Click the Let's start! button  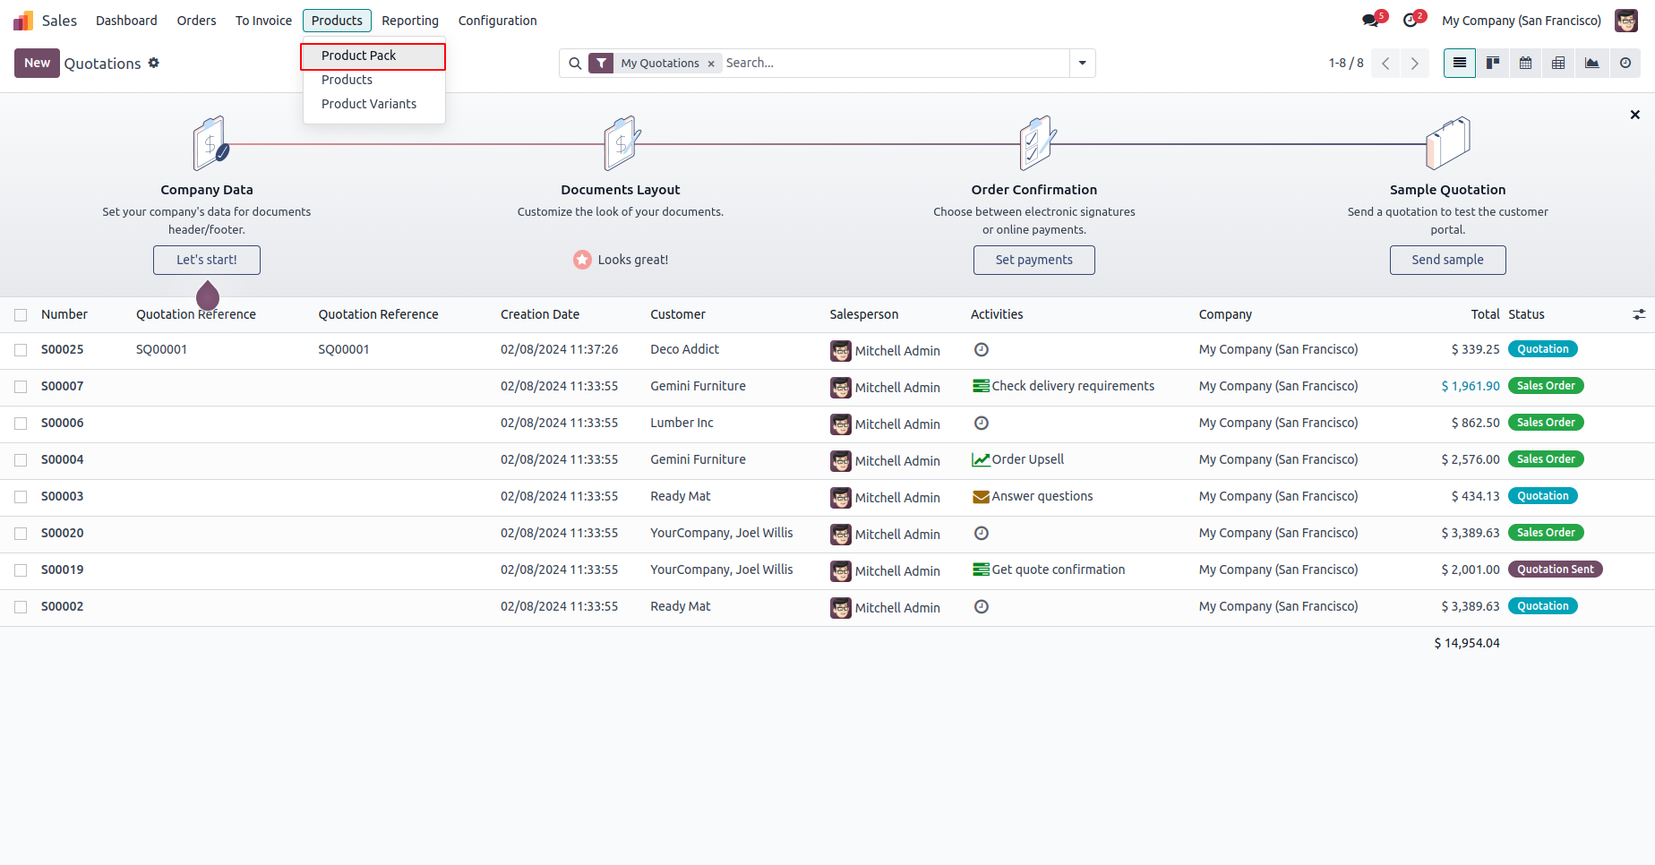tap(207, 260)
